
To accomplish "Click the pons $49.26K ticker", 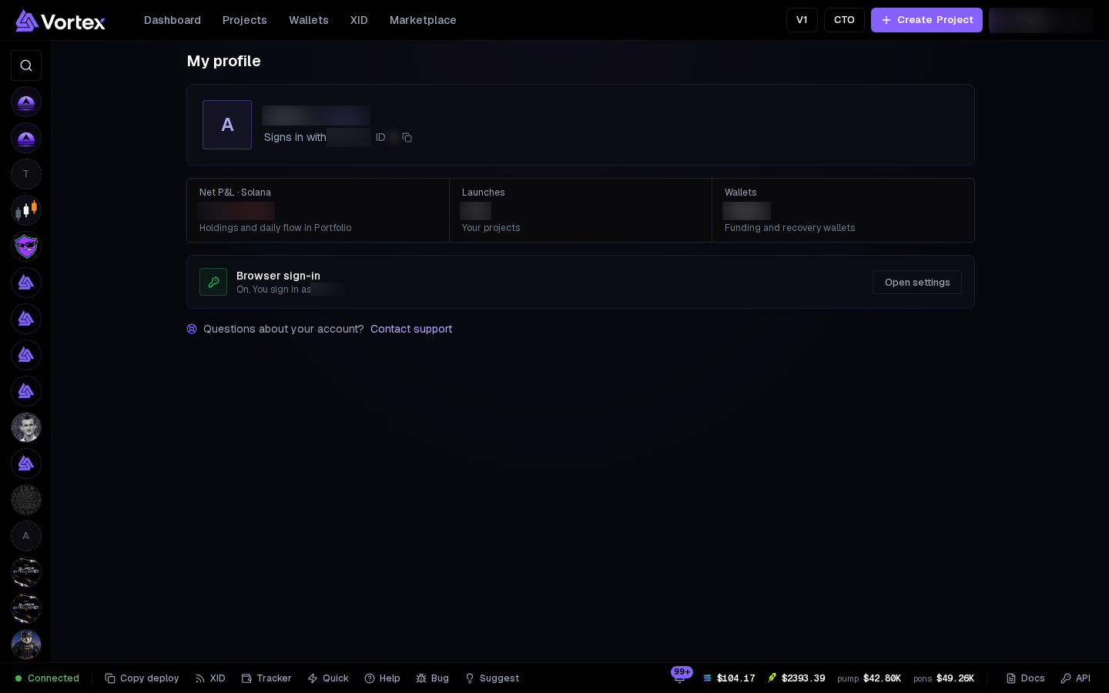I will [x=943, y=678].
